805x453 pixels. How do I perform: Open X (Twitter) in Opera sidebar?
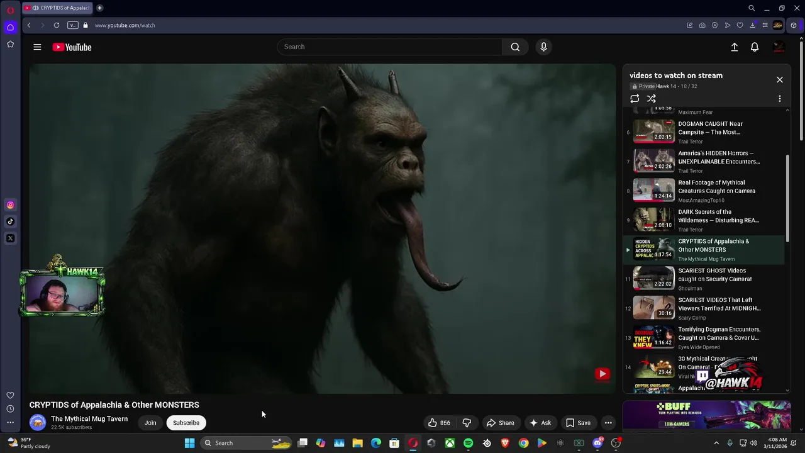10,238
